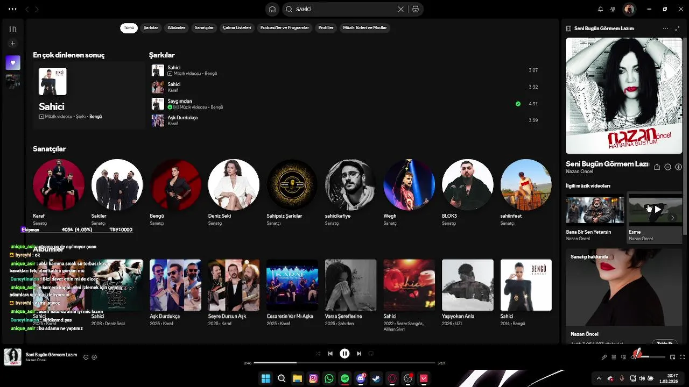Skip to the next track

click(359, 354)
